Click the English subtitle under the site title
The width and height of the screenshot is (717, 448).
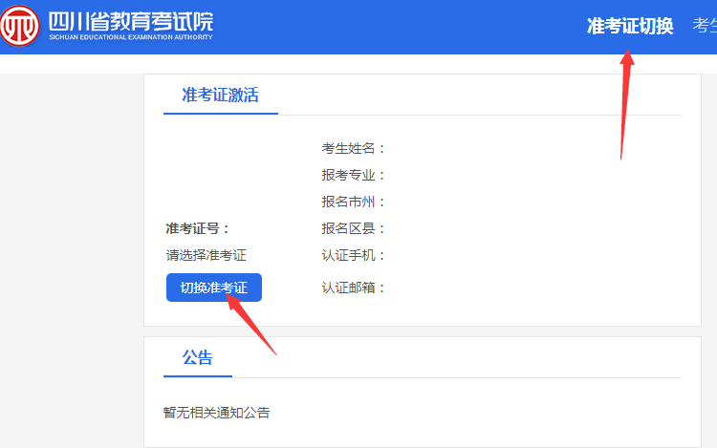pyautogui.click(x=131, y=37)
